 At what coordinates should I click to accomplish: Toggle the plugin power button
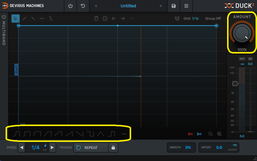point(70,6)
